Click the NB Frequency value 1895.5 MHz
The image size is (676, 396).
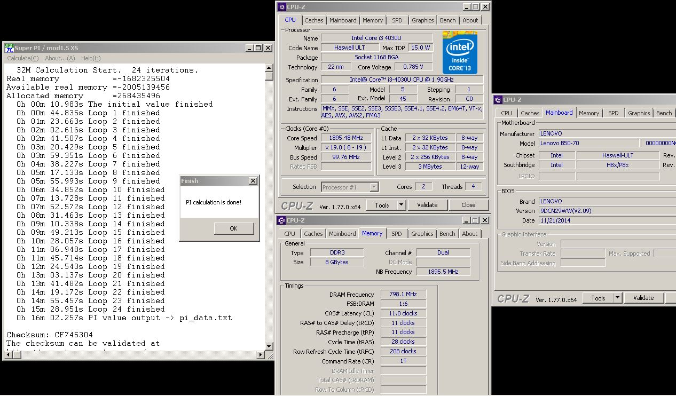(x=443, y=272)
